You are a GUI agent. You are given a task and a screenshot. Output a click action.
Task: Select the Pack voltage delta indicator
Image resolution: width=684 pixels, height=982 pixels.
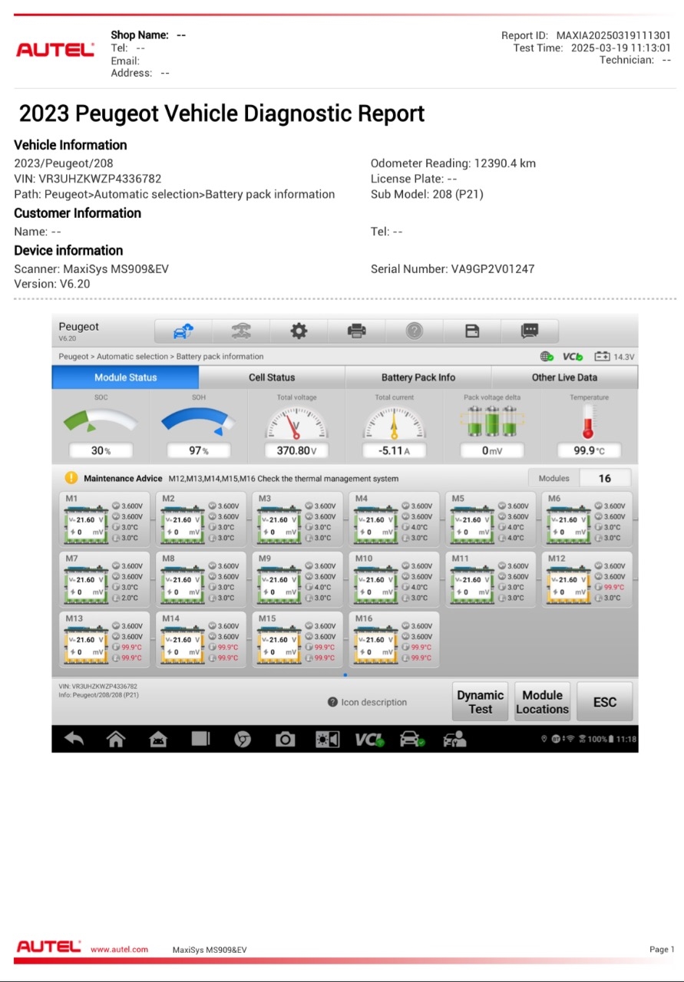(492, 426)
